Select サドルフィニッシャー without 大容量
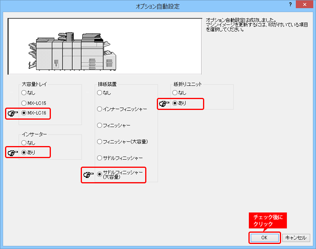This screenshot has width=316, height=249. (x=100, y=158)
